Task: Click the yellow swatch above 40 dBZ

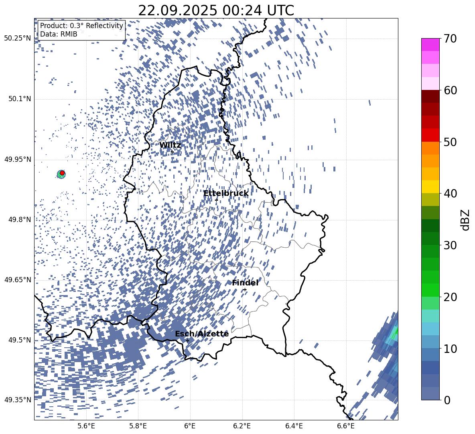Action: [x=430, y=187]
